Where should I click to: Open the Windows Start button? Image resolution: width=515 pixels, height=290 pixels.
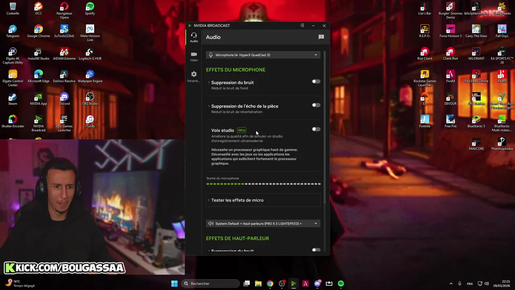(174, 284)
